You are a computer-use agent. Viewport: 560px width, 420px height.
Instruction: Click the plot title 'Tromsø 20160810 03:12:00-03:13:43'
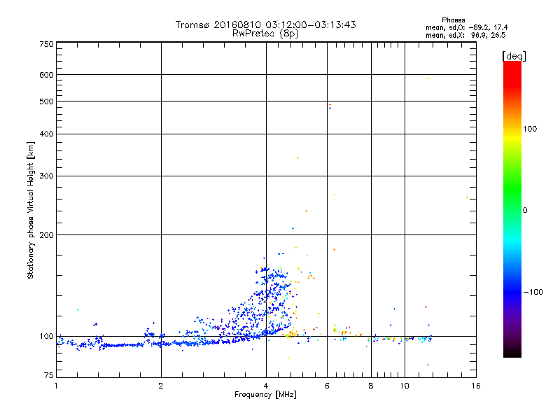pyautogui.click(x=265, y=24)
